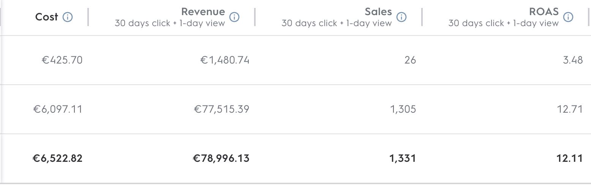The image size is (591, 186).
Task: Open the Revenue column info tooltip icon
Action: click(x=235, y=17)
